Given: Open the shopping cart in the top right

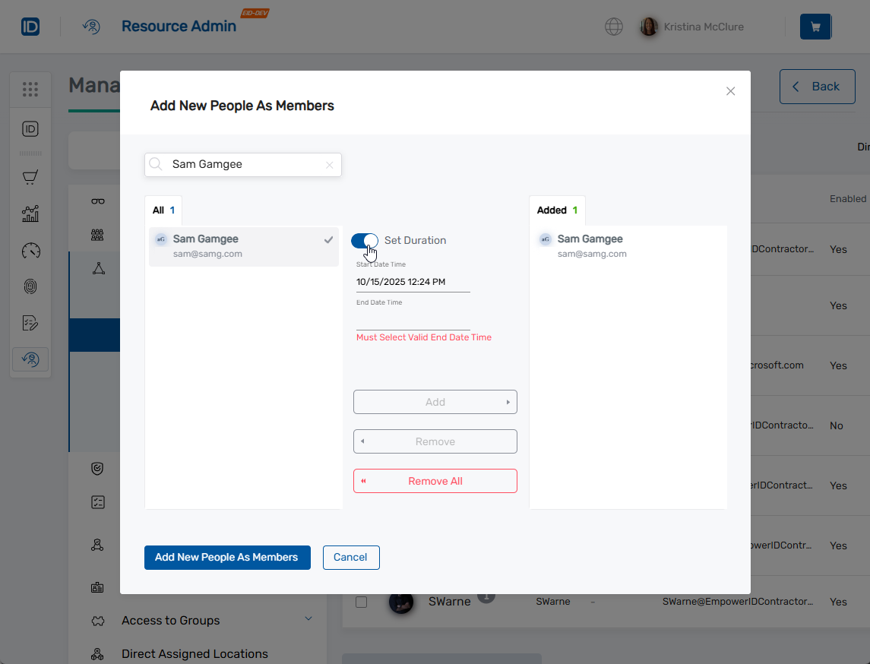Looking at the screenshot, I should tap(815, 26).
